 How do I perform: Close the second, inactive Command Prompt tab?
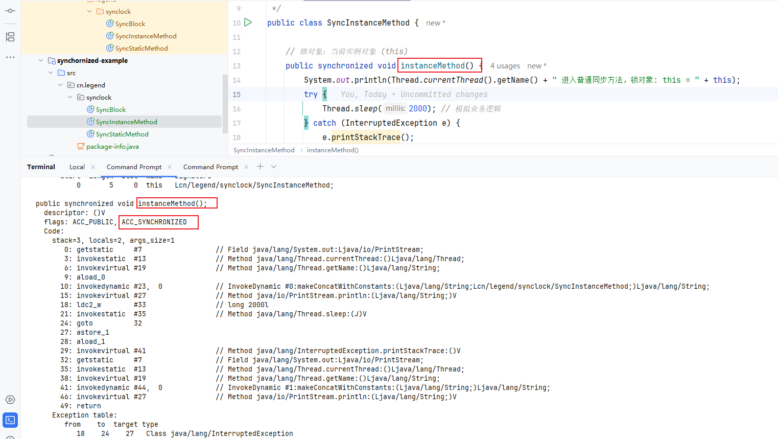click(246, 167)
